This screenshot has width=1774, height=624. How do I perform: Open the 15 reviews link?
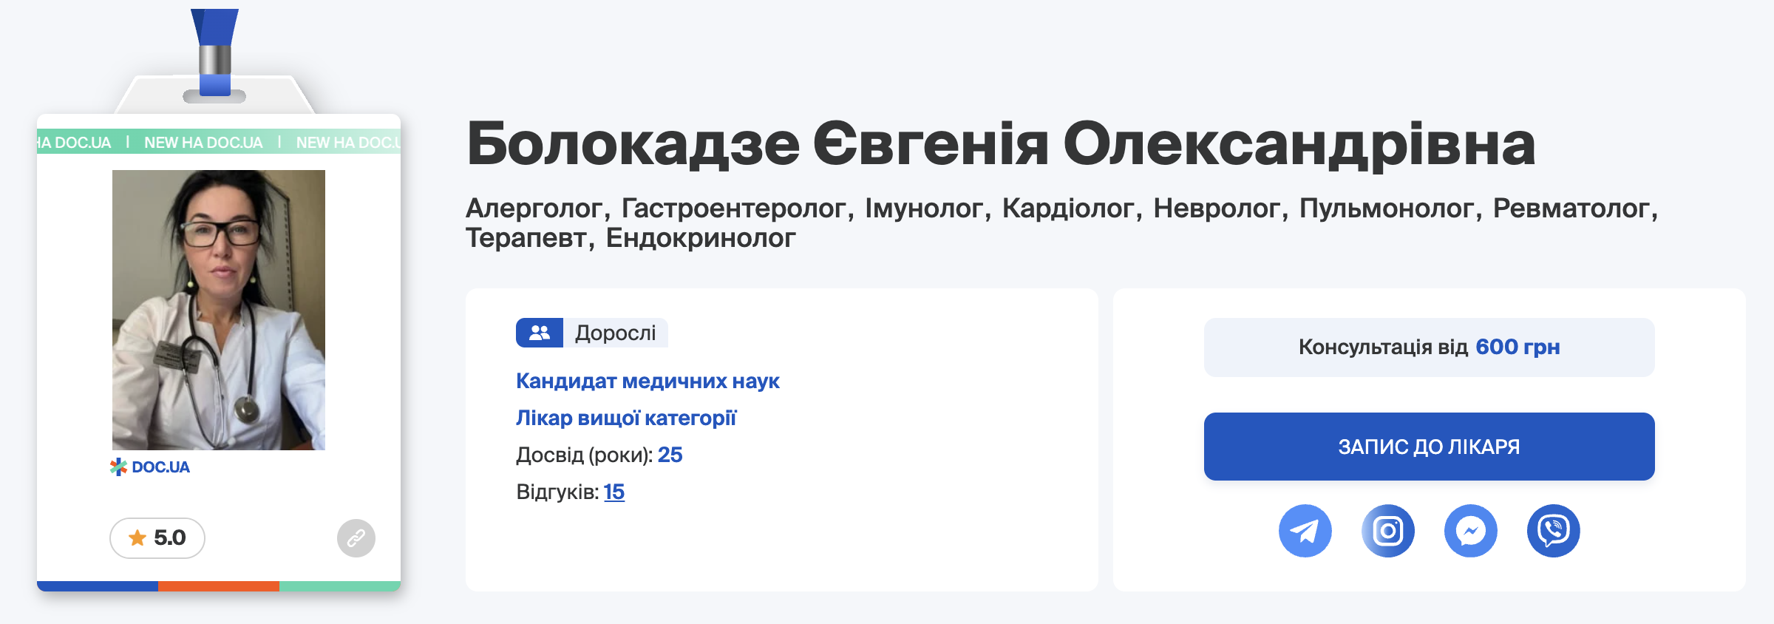coord(614,492)
